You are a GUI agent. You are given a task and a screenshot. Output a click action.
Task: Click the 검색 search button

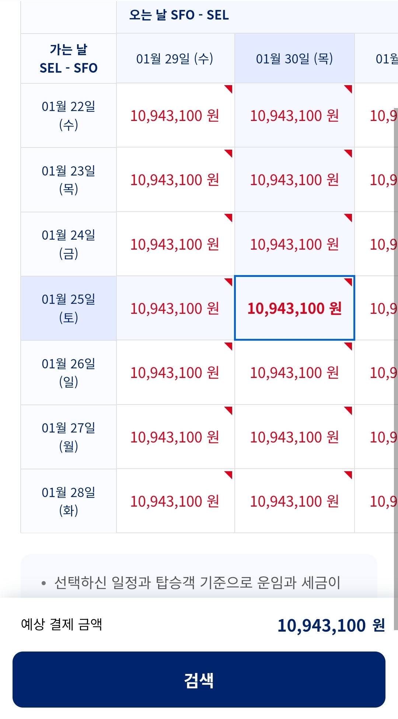click(x=199, y=679)
